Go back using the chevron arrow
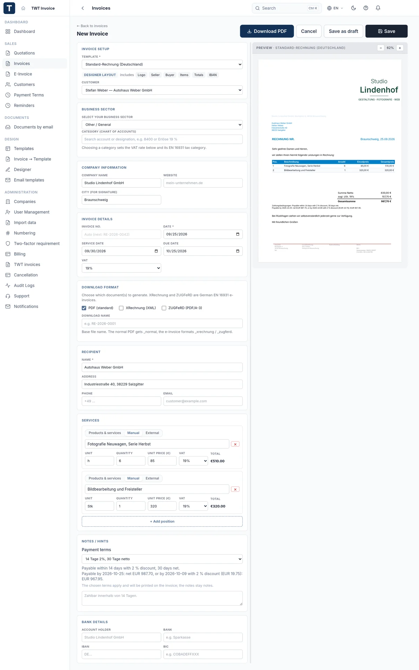This screenshot has width=419, height=670. click(83, 8)
